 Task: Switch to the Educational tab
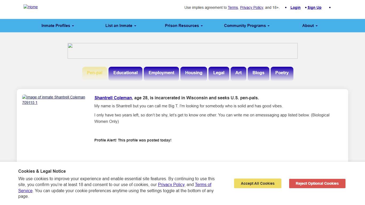(x=125, y=73)
